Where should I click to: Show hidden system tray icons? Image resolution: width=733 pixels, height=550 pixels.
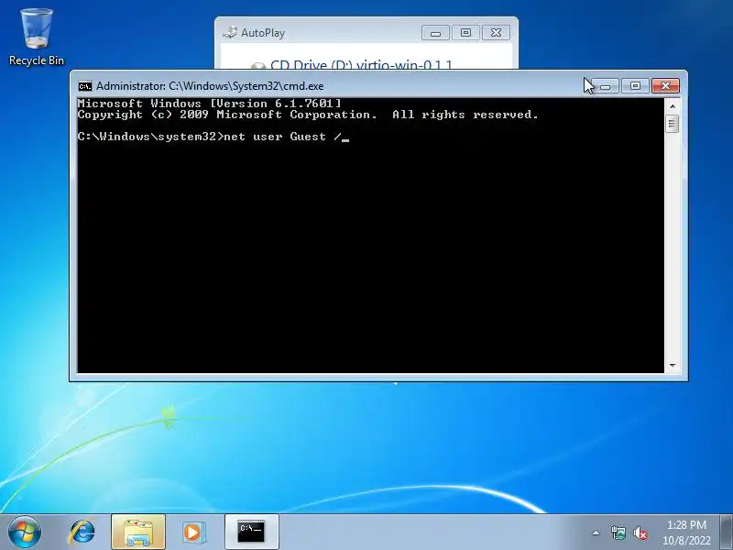point(596,533)
